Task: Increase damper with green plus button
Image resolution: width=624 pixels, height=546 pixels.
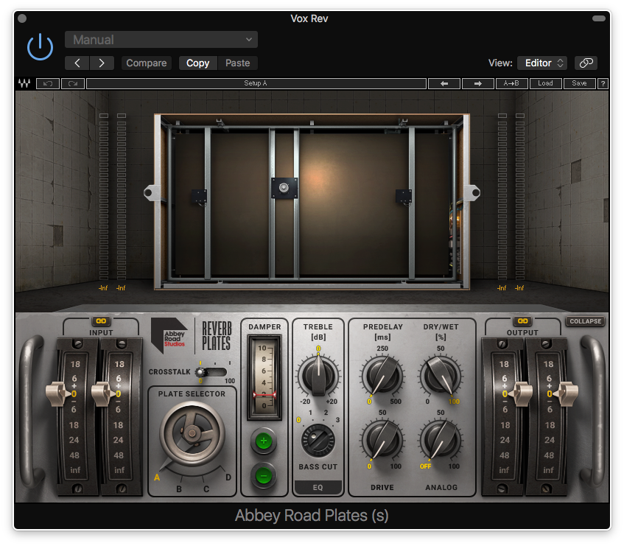Action: coord(263,441)
